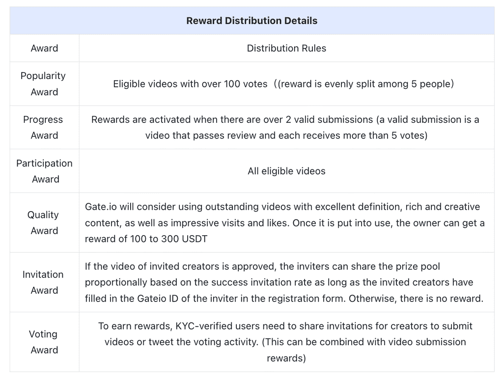The height and width of the screenshot is (382, 503).
Task: Click the Reward Distribution Details table header
Action: (251, 21)
